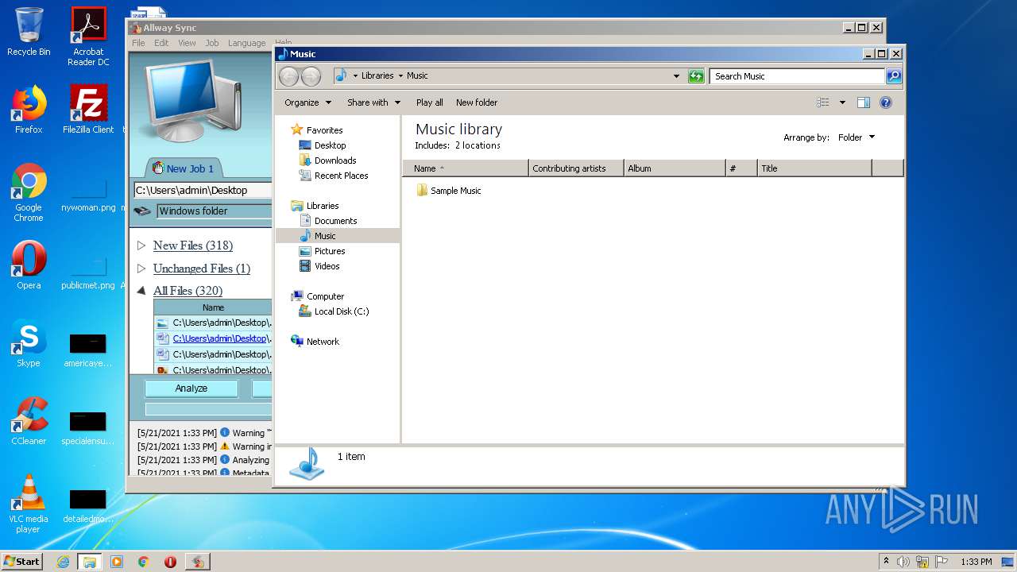
Task: Select Downloads under Favorites
Action: [327, 160]
